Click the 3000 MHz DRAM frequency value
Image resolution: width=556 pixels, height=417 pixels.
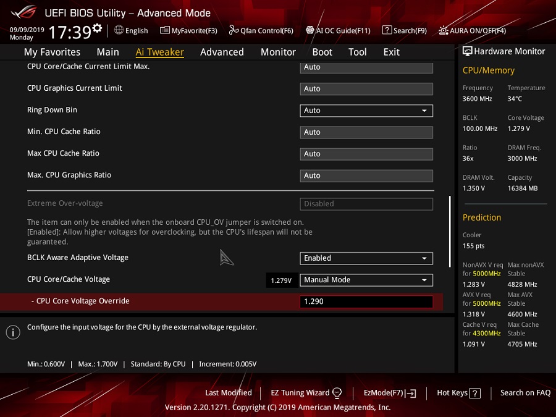(522, 159)
